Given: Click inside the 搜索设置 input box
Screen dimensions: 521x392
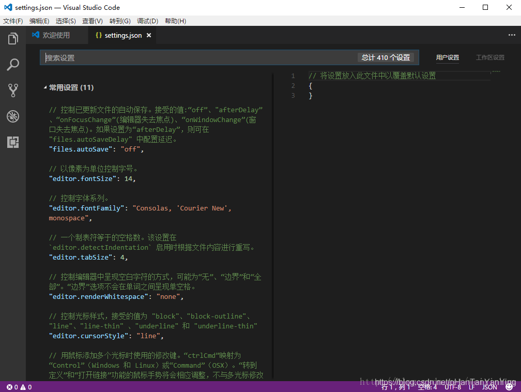Looking at the screenshot, I should pos(155,57).
